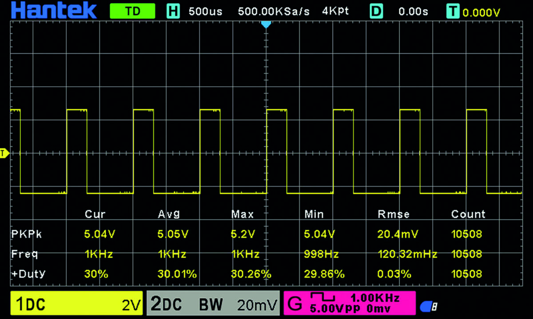The image size is (533, 319).
Task: Click the yellow channel 1 ground level marker
Action: 4,153
